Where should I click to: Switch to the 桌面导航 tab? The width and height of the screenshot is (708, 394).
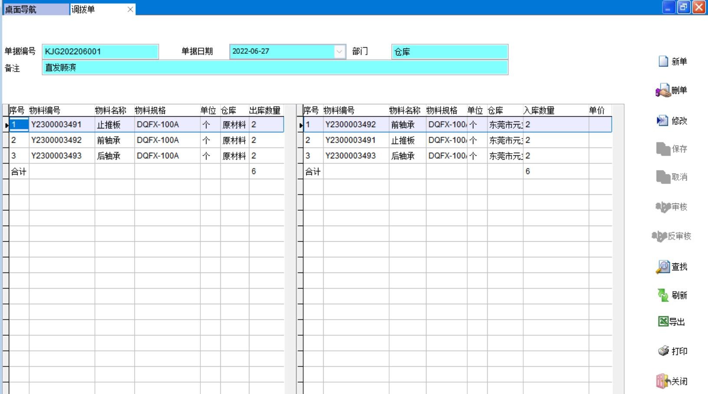[36, 9]
